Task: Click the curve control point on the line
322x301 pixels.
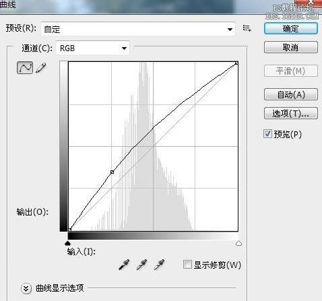Action: click(x=112, y=172)
